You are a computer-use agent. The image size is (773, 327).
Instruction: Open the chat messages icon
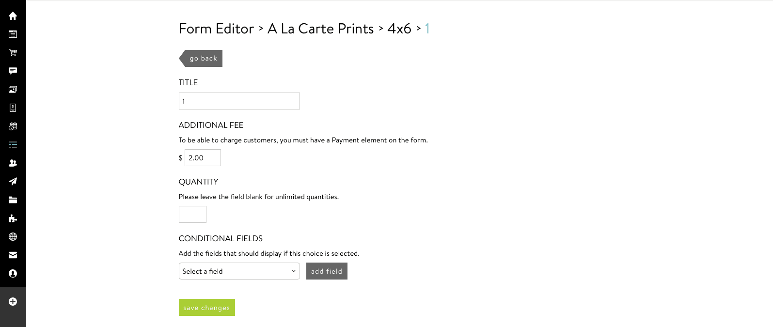click(12, 71)
